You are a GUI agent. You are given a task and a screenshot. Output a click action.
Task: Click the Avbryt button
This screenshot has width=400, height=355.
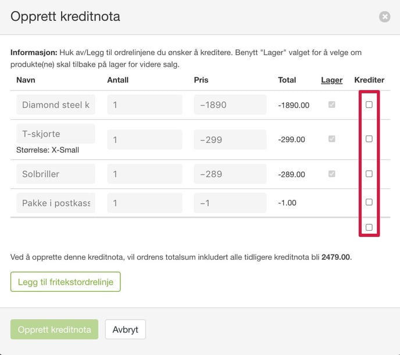point(125,329)
